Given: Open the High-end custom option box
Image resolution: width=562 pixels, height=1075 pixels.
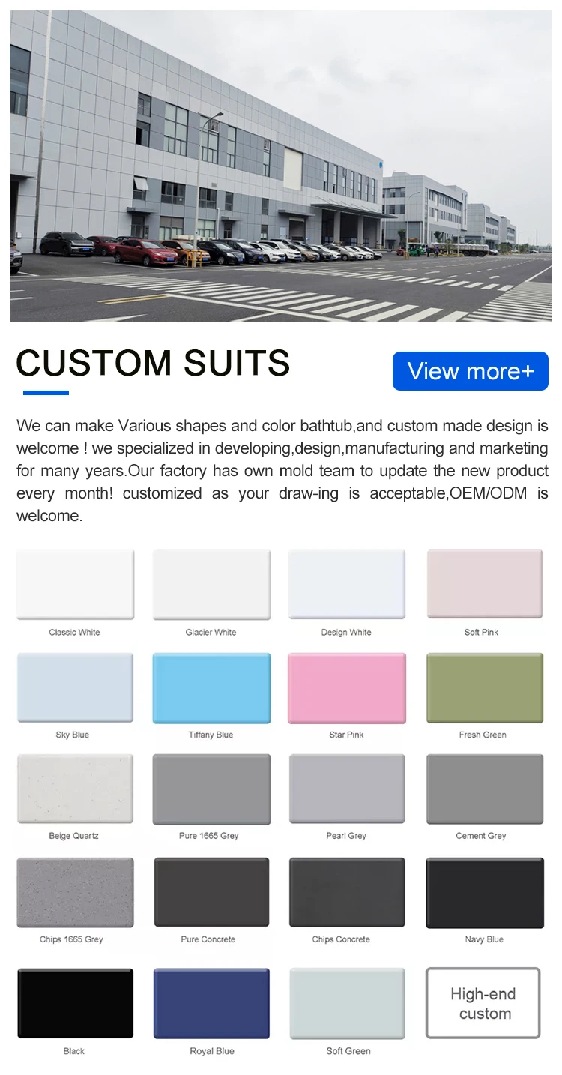Looking at the screenshot, I should [483, 1003].
